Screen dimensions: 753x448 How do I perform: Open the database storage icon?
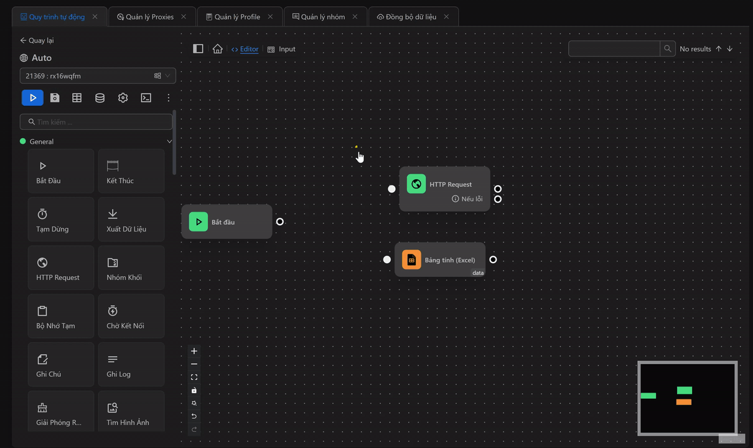[100, 98]
